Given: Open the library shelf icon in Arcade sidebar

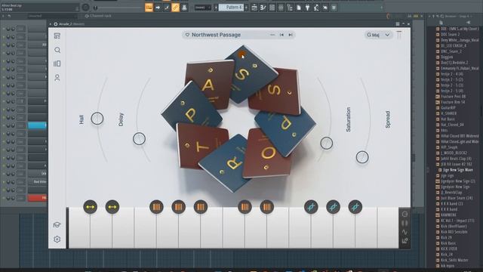Looking at the screenshot, I should (57, 63).
